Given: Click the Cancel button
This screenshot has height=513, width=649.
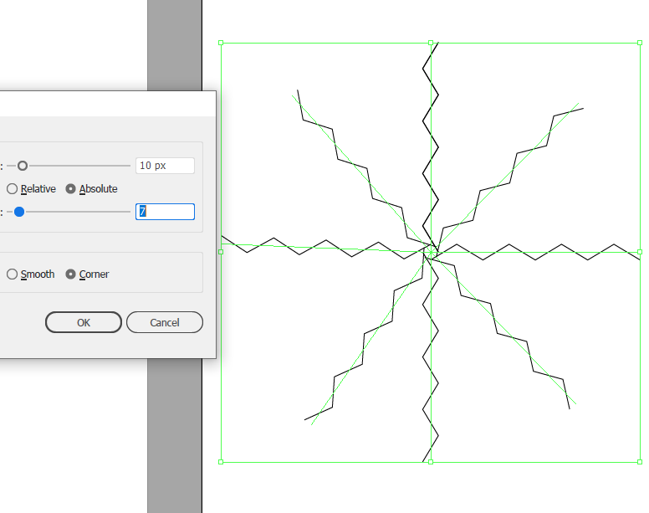Looking at the screenshot, I should tap(165, 322).
